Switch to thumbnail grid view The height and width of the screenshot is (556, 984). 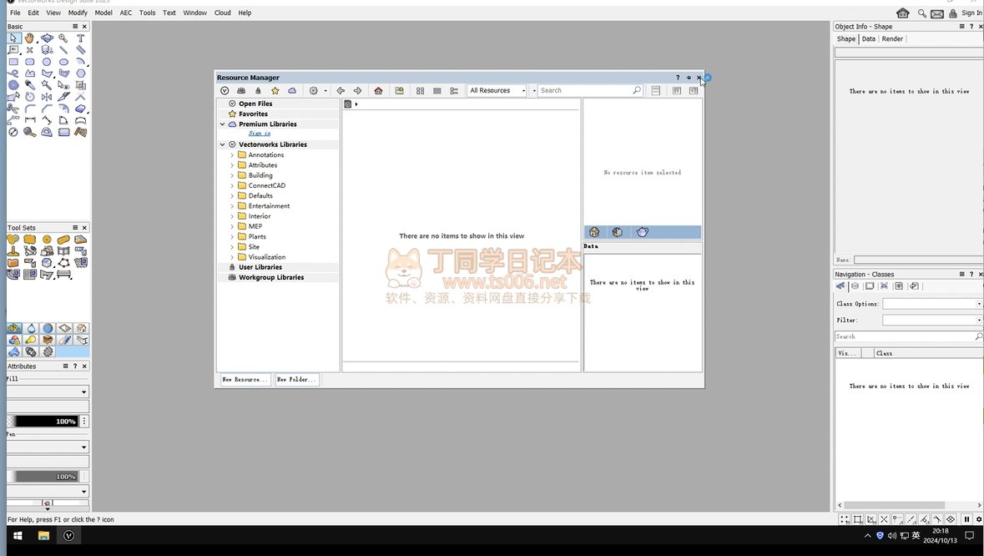(420, 91)
